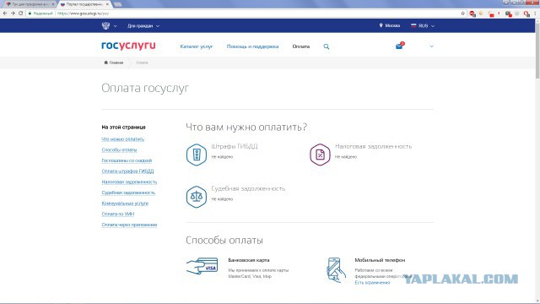The height and width of the screenshot is (304, 540).
Task: Close the first browser tab
Action: pyautogui.click(x=53, y=4)
